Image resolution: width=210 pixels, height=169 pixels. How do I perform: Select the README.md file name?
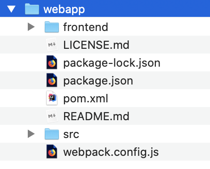click(x=96, y=116)
